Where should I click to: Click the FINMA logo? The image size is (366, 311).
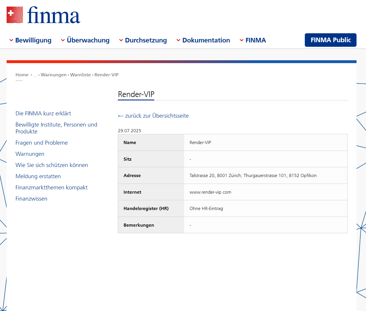[x=43, y=15]
